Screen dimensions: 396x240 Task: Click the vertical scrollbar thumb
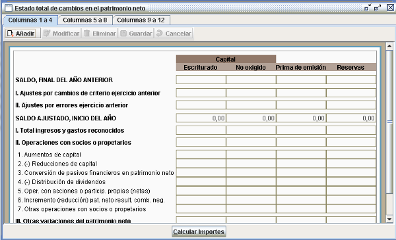389,122
